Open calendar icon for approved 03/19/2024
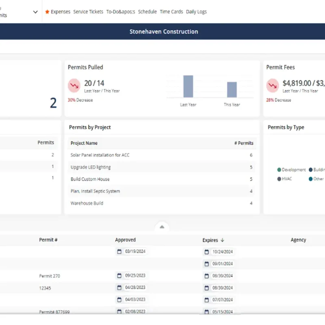Image resolution: width=325 pixels, height=325 pixels. (x=119, y=251)
